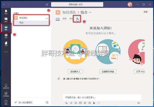
Task: Focus the search or command box
Action: tap(77, 4)
